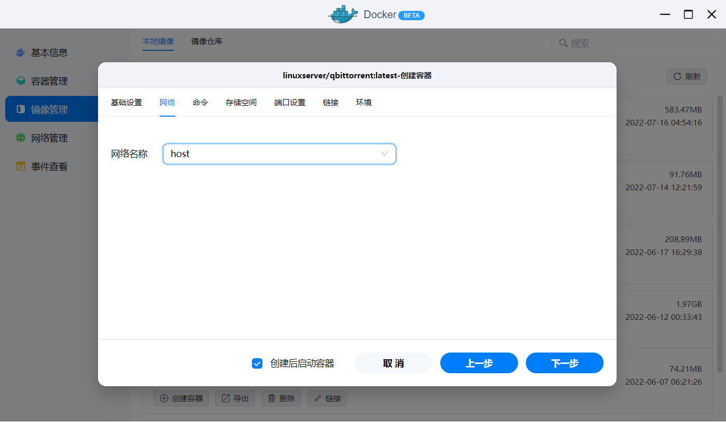This screenshot has height=422, width=726.
Task: Click 取消 to cancel container creation
Action: coord(394,363)
